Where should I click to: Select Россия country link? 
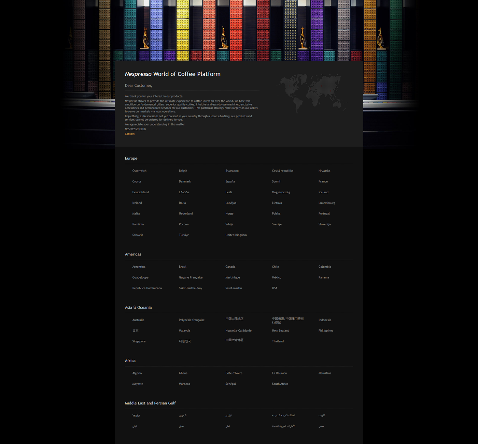(184, 224)
